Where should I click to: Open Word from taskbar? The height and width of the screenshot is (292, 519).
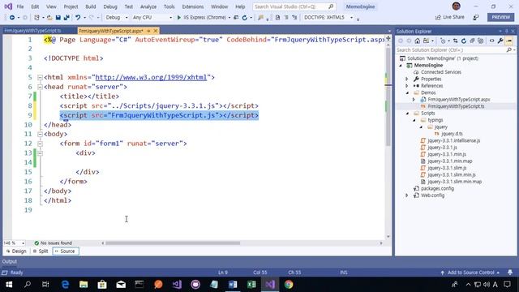pos(233,285)
